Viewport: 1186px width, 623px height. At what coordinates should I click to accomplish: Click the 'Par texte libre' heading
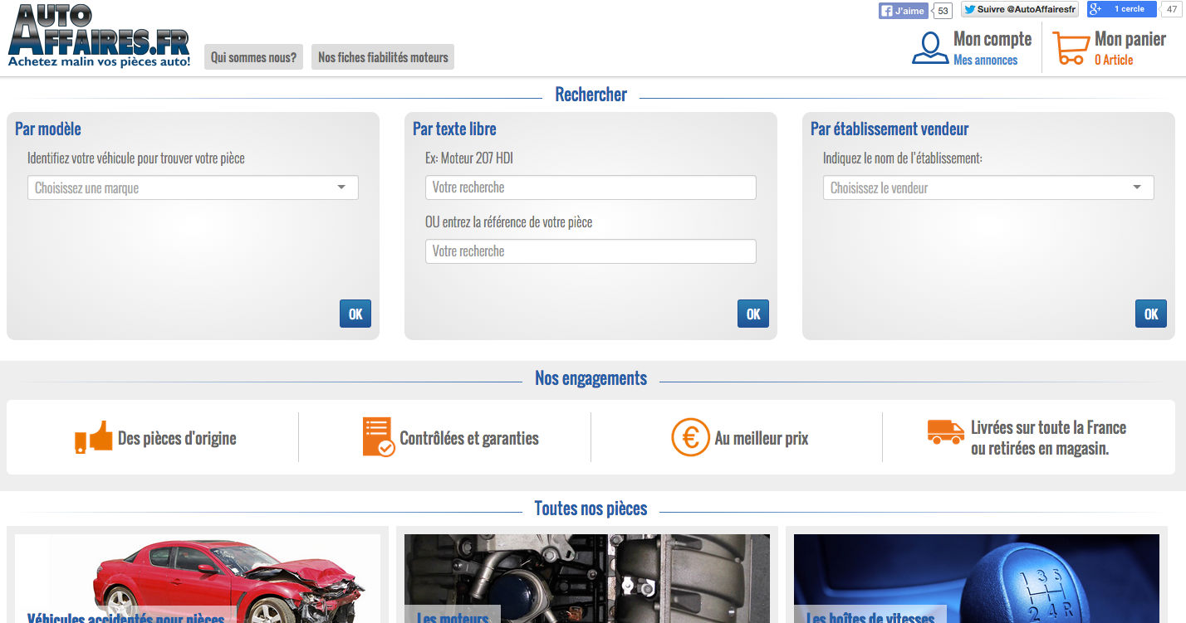point(454,129)
